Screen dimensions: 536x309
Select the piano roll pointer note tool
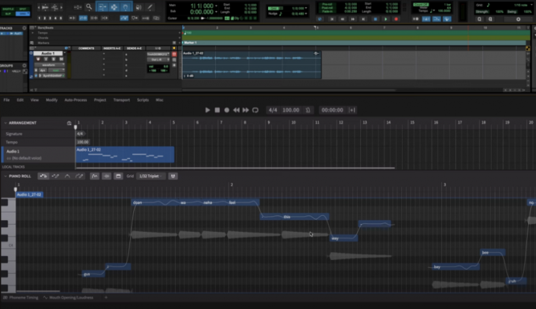(43, 176)
